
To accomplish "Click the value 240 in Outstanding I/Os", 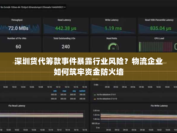I will (x=66, y=47).
